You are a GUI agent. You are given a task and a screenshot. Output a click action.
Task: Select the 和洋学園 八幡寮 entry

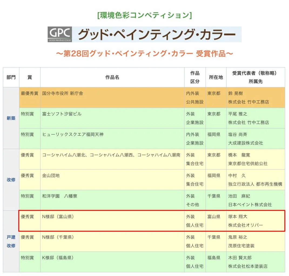60,196
